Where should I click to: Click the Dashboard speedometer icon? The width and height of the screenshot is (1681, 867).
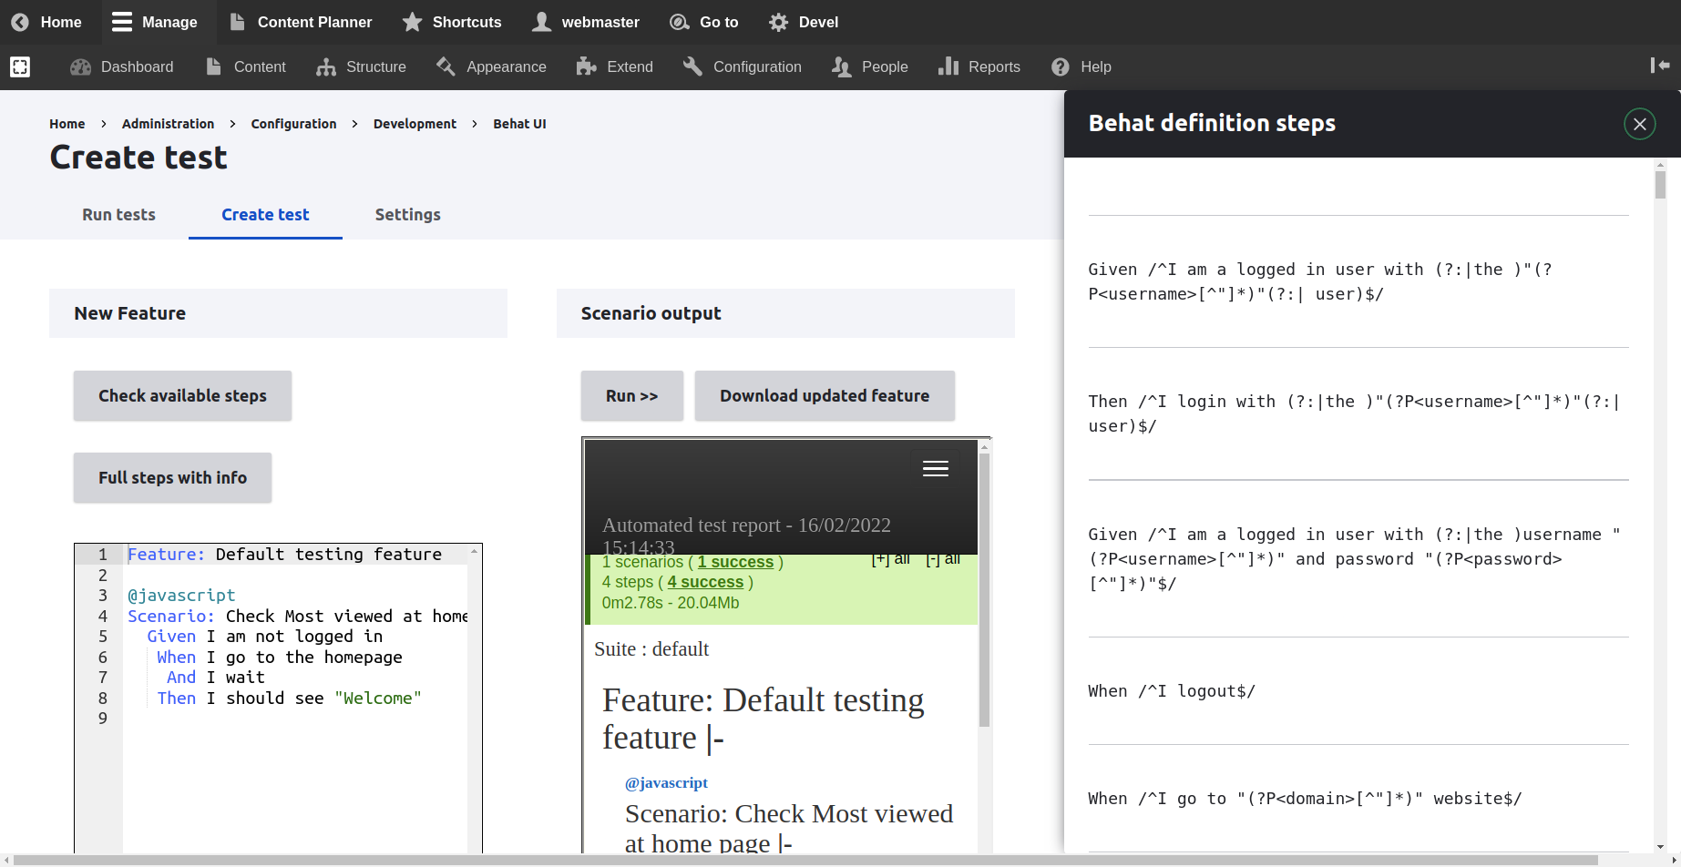point(81,66)
